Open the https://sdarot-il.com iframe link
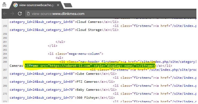The height and width of the screenshot is (104, 198). click(70, 66)
